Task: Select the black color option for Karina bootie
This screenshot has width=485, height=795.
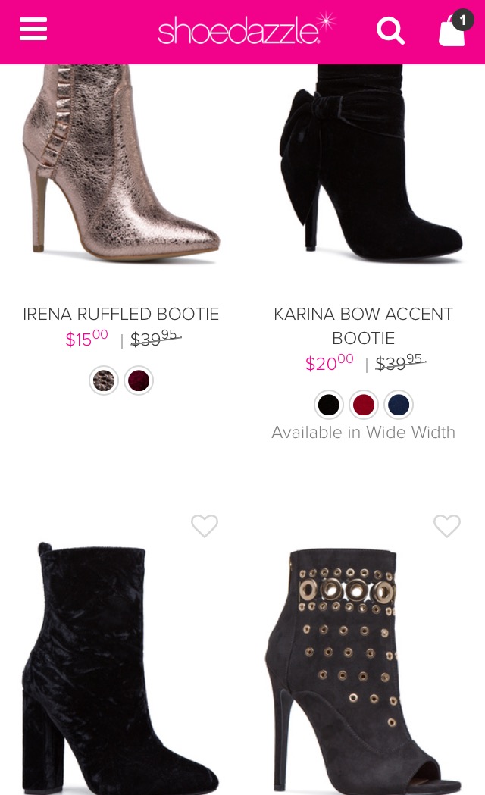Action: [x=328, y=405]
